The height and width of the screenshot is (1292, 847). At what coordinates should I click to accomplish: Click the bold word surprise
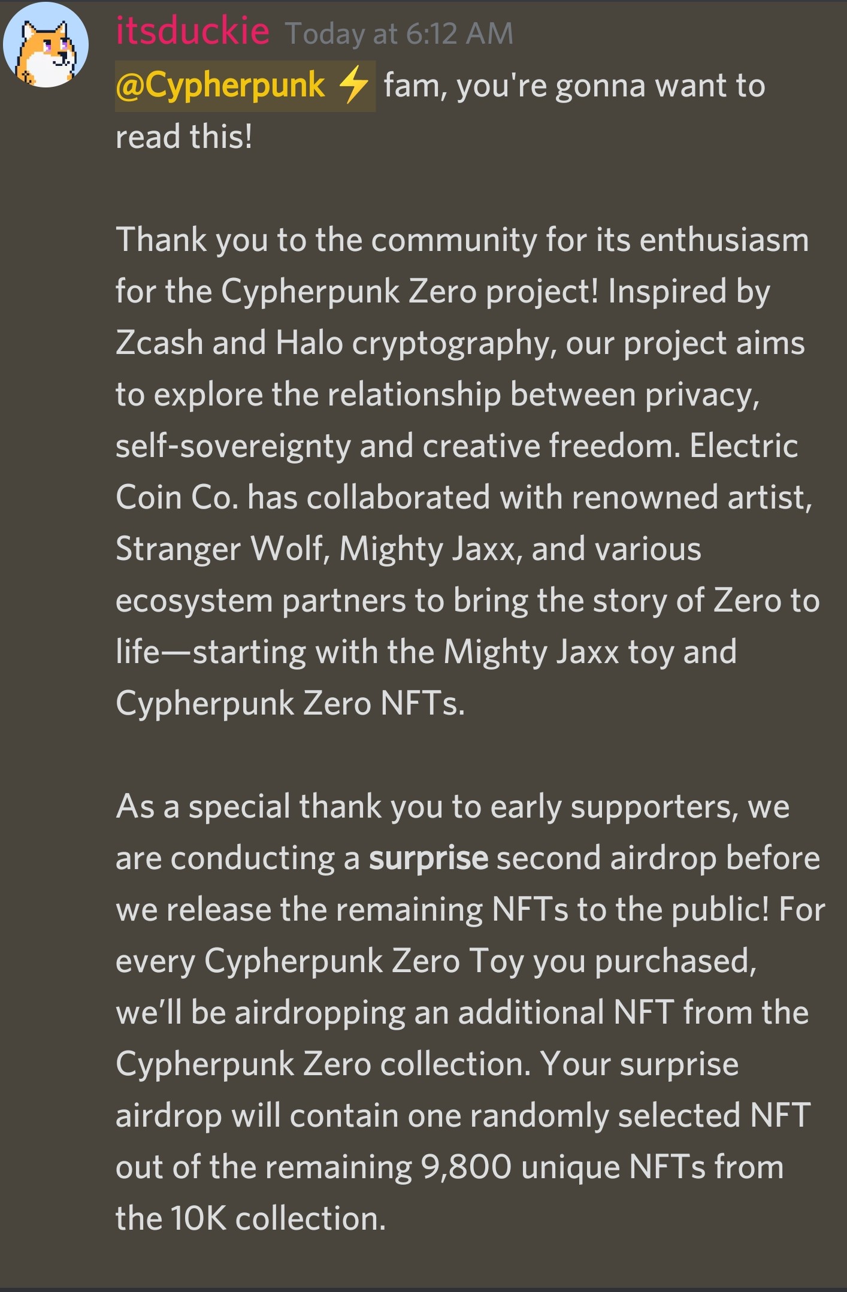pos(428,858)
